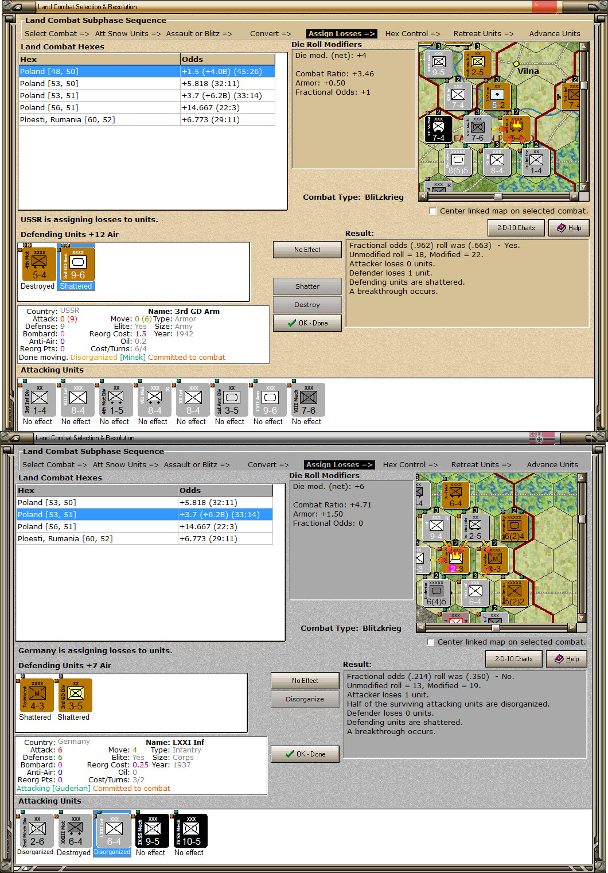Confirm OK - Done in USSR losses window

click(x=307, y=323)
